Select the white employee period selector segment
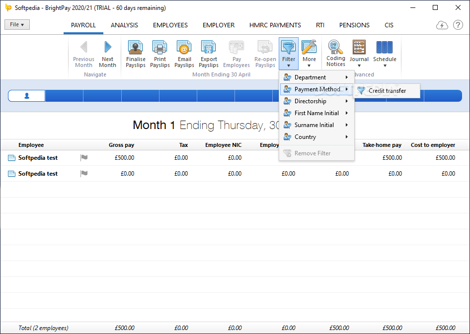Viewport: 470px width, 334px height. tap(27, 96)
